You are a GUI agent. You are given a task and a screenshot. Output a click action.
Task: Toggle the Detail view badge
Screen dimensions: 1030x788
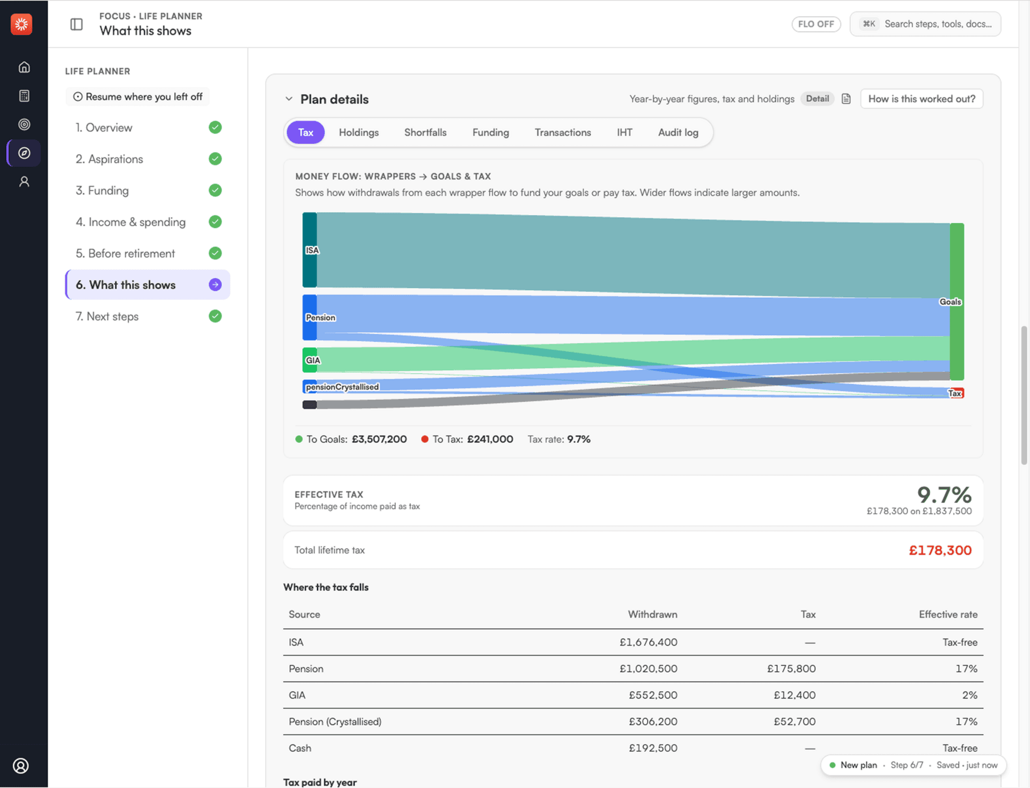click(817, 99)
